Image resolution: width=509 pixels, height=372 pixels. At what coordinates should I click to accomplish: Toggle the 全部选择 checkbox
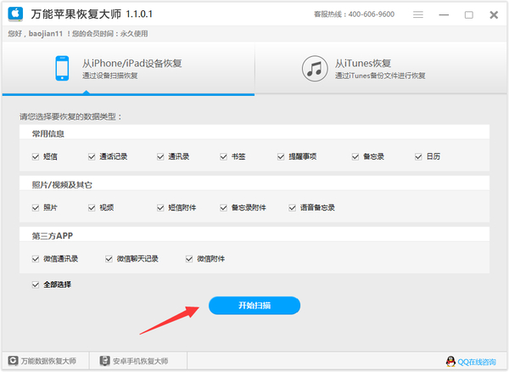click(x=36, y=285)
